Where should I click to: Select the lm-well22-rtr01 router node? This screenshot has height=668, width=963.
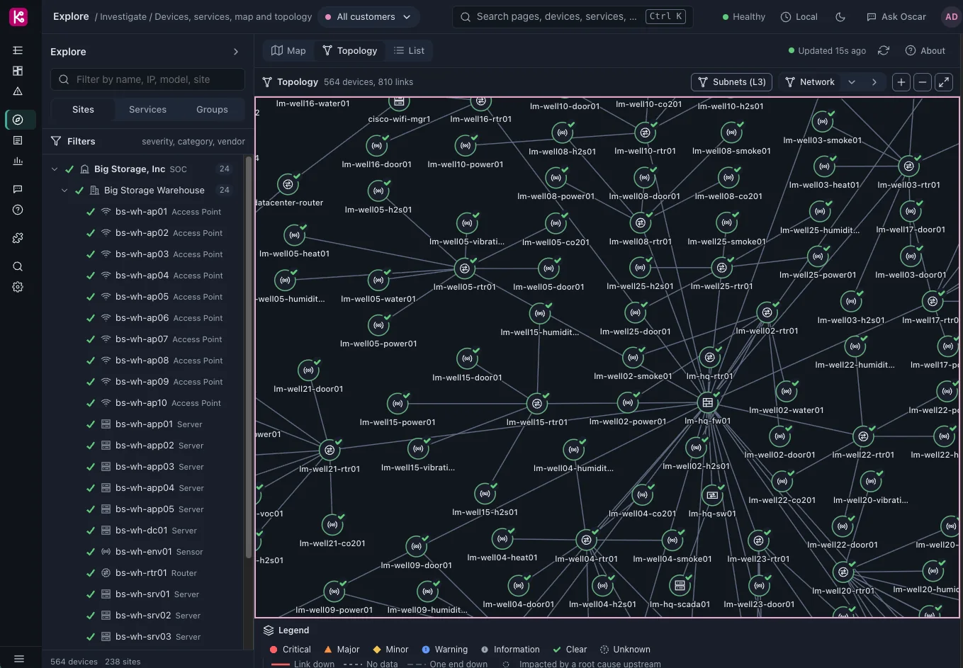[x=862, y=436]
